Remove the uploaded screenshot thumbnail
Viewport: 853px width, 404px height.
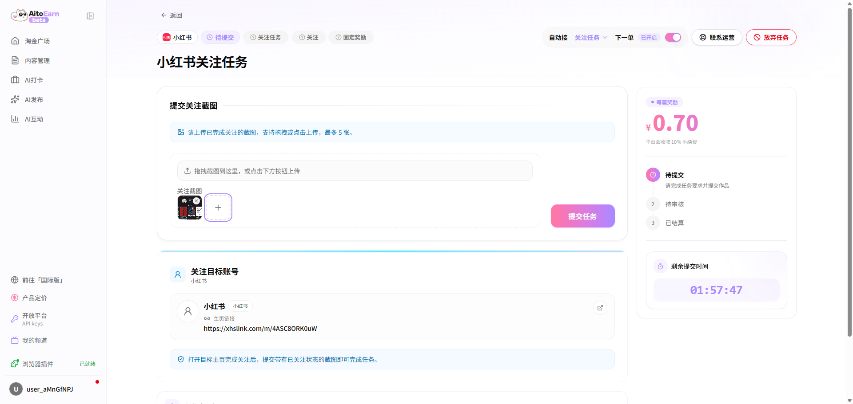click(x=196, y=201)
